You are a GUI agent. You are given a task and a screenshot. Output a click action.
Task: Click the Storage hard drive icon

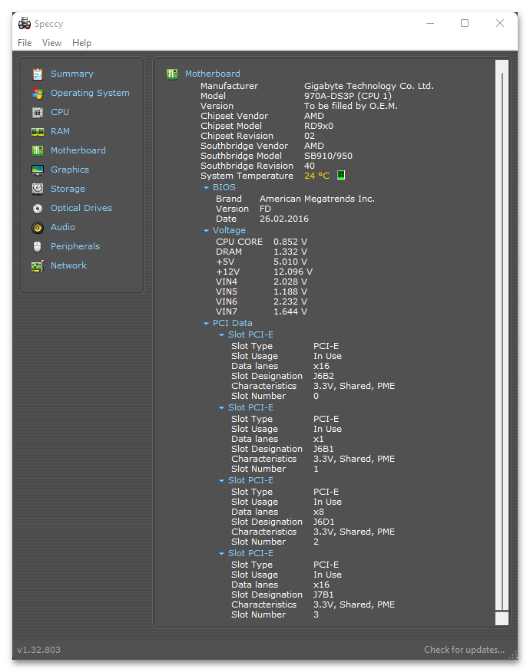coord(38,189)
